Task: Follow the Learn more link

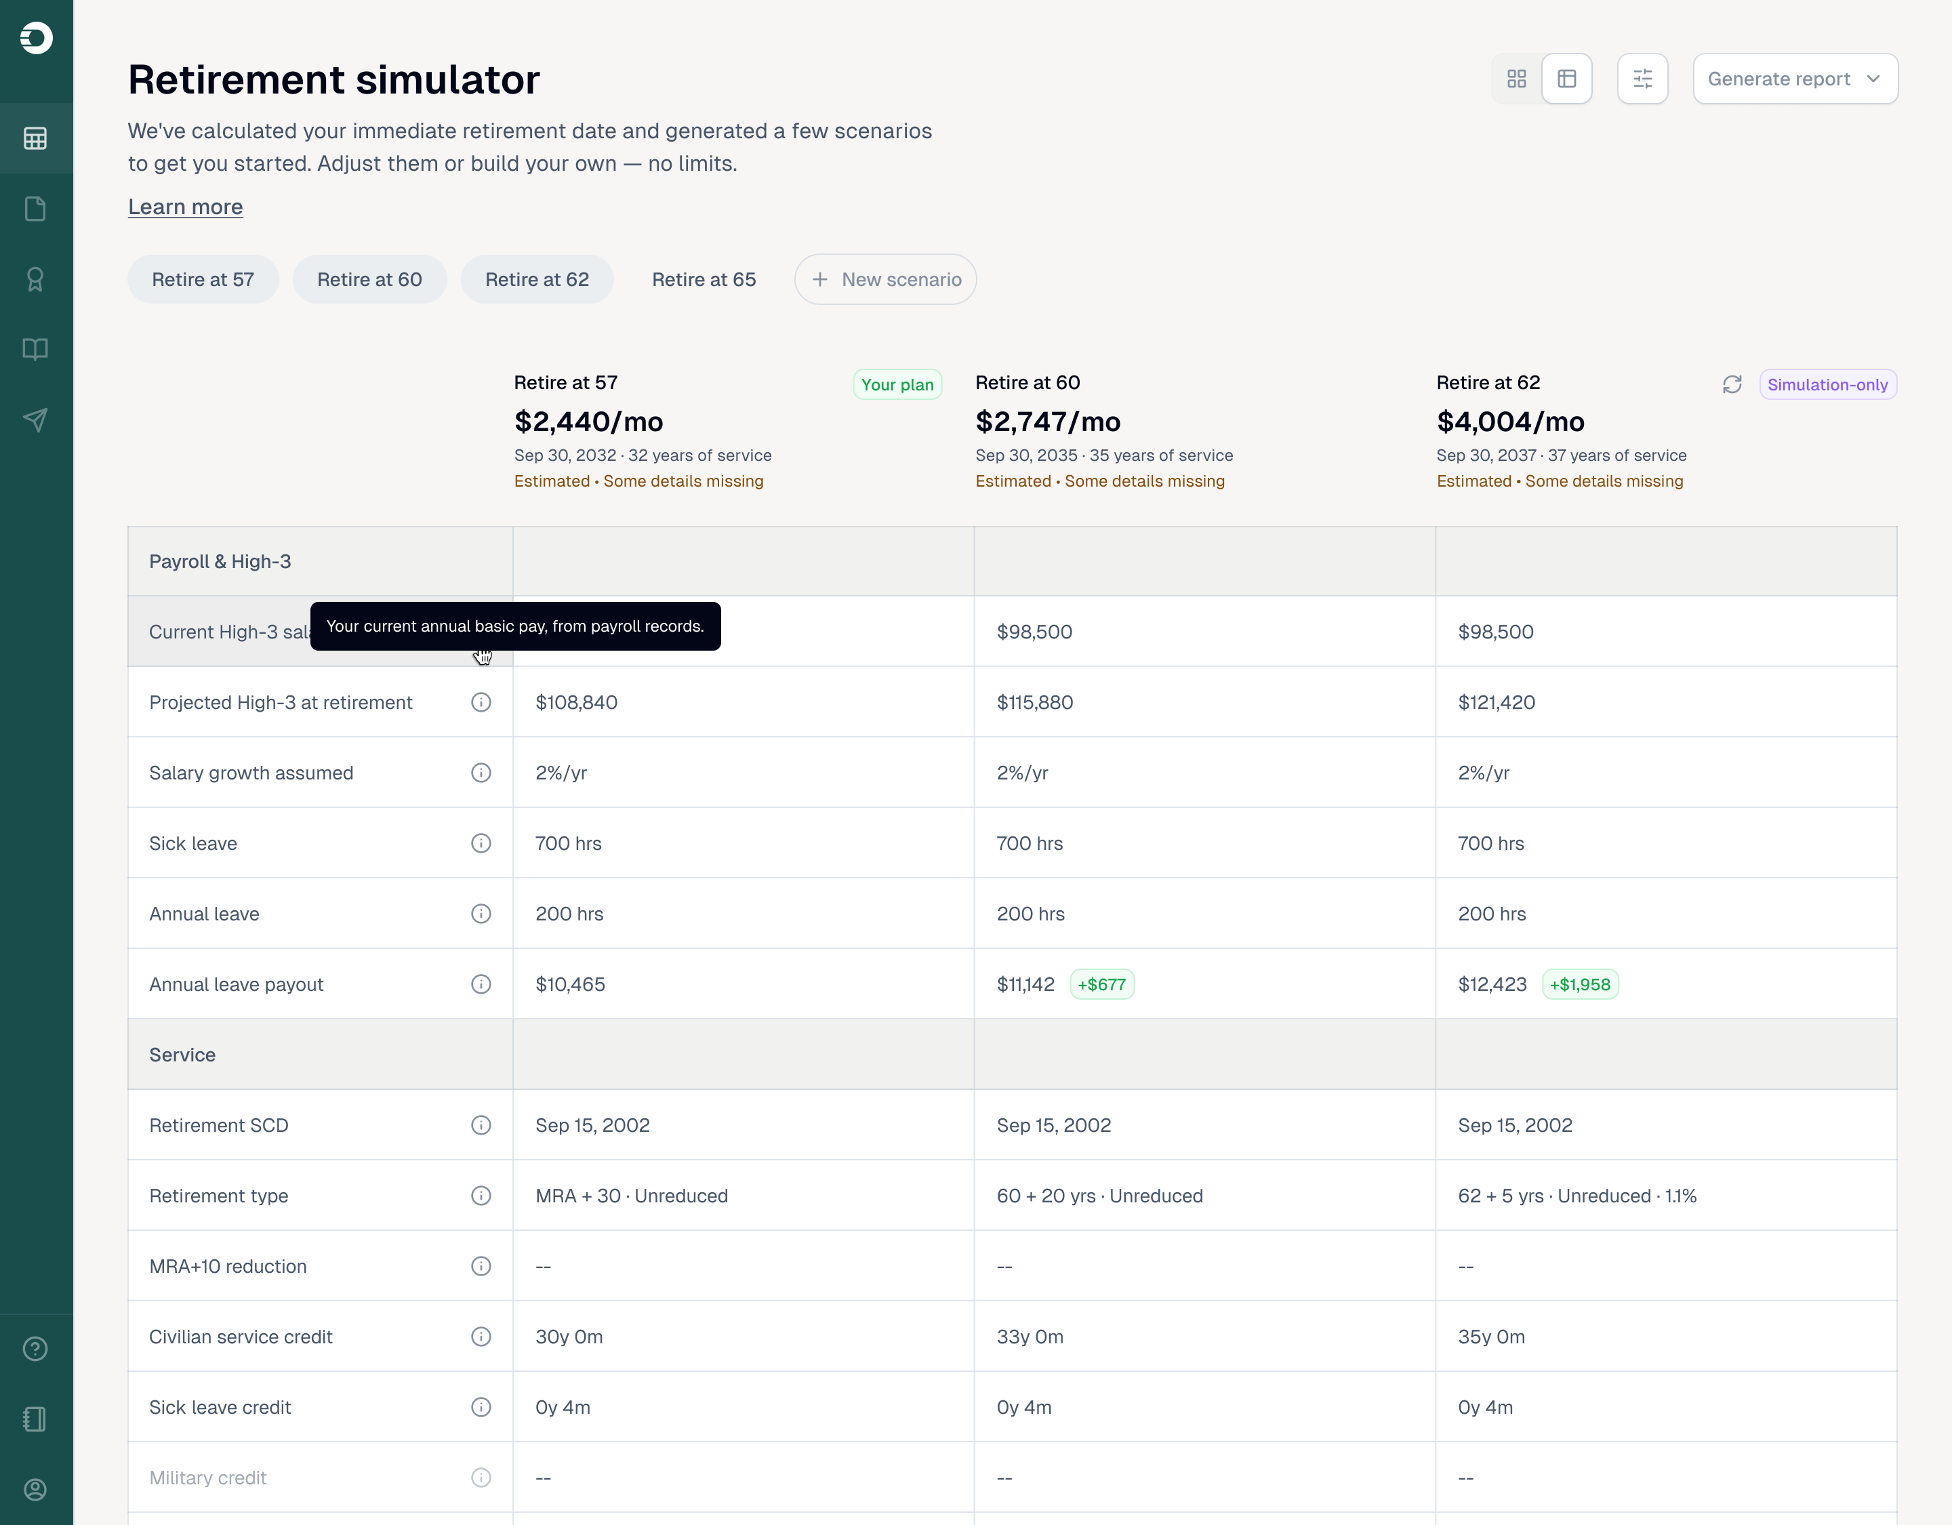Action: [x=185, y=207]
